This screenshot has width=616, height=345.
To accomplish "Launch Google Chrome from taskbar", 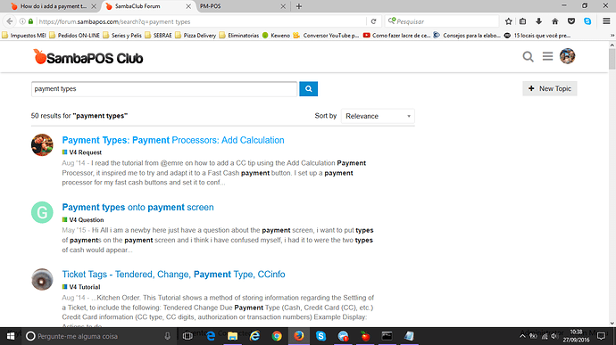I will point(277,336).
